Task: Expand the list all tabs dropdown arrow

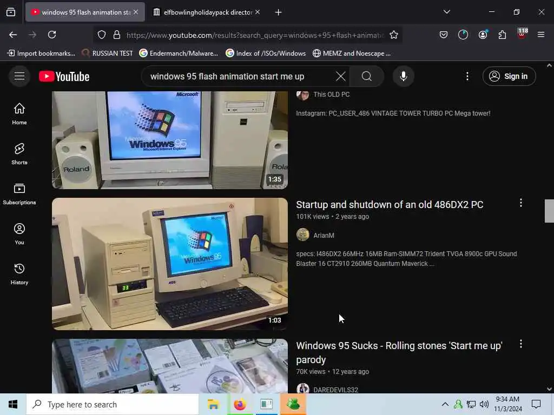Action: (446, 12)
